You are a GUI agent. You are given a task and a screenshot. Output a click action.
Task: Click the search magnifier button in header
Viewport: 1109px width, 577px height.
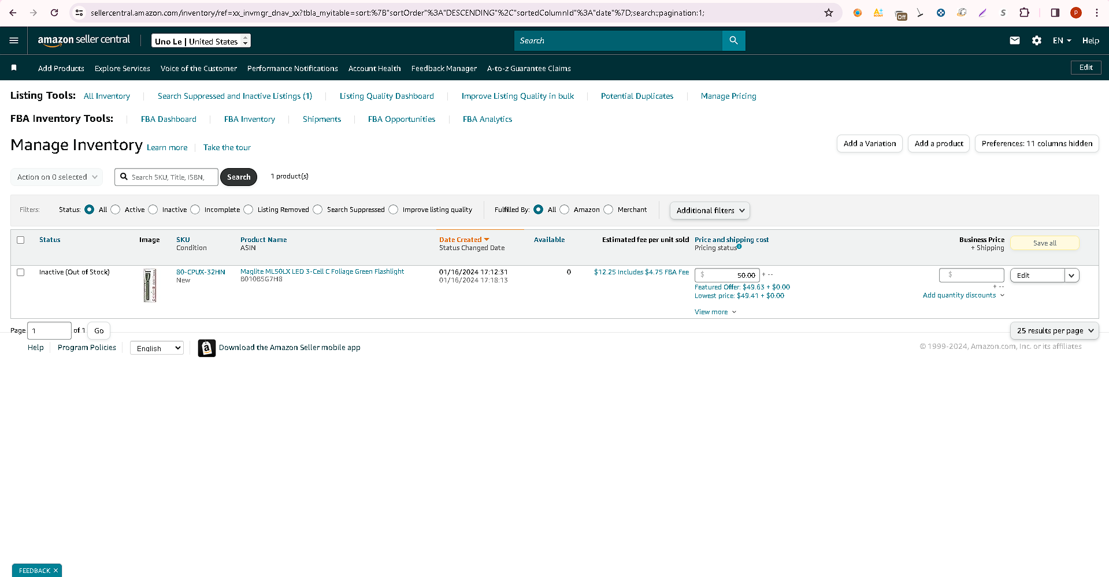pos(733,40)
